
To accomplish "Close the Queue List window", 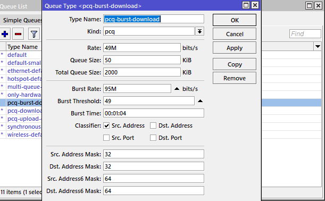I will (318, 6).
